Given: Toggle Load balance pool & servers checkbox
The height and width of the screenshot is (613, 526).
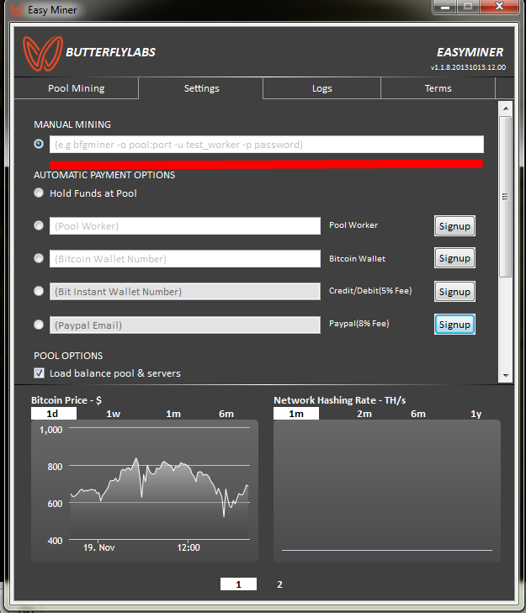Looking at the screenshot, I should pos(40,373).
